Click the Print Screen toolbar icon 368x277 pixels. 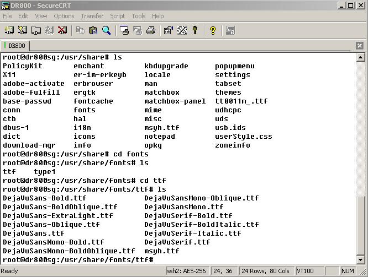click(124, 30)
